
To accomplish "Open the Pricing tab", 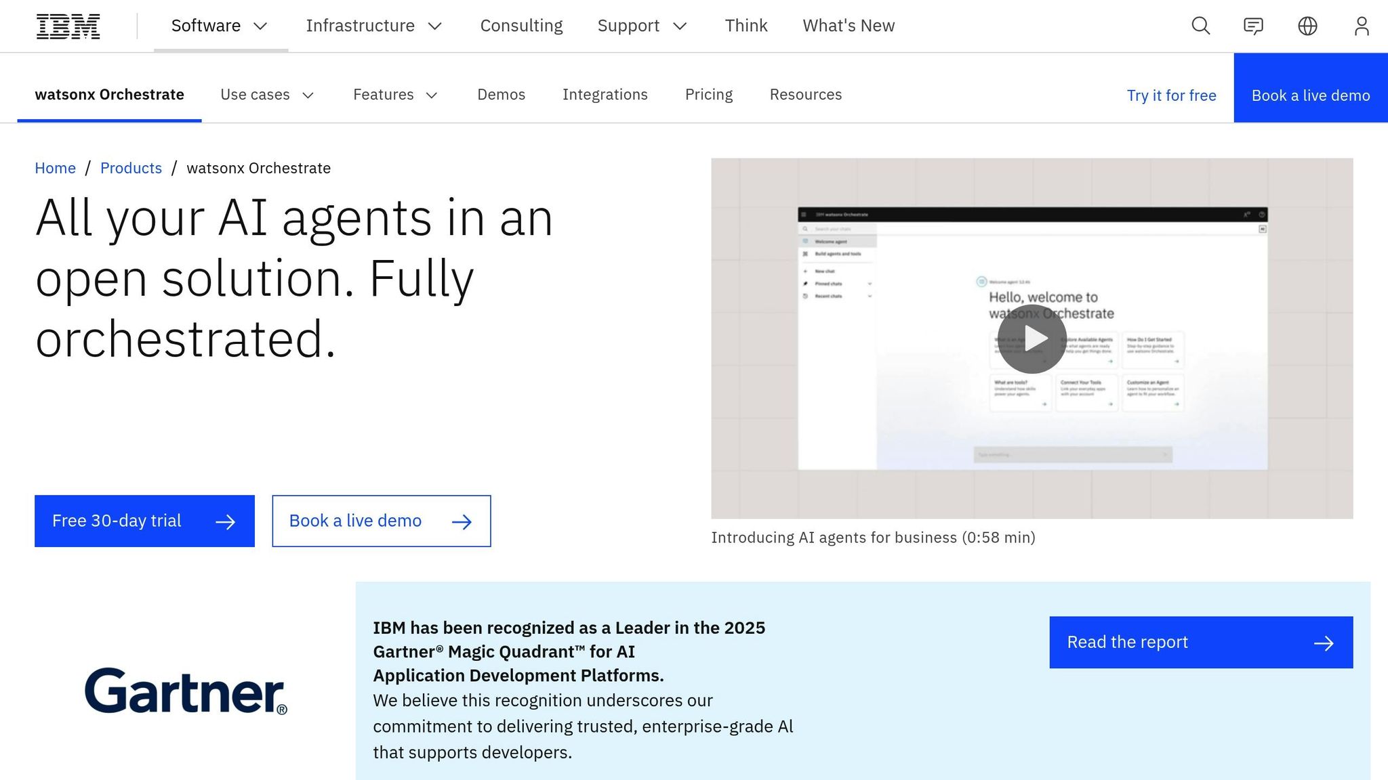I will pos(709,95).
